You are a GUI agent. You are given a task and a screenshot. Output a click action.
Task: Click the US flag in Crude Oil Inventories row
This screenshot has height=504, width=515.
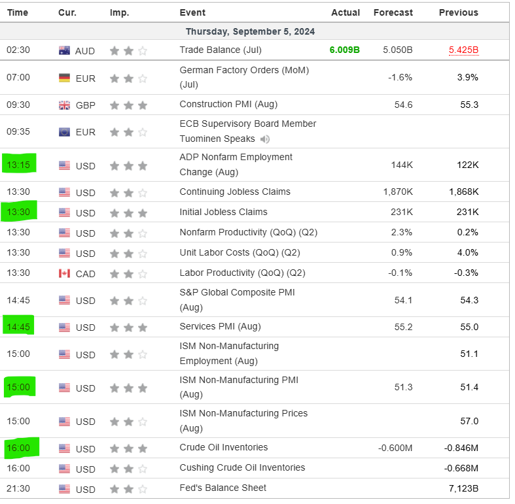tap(64, 448)
